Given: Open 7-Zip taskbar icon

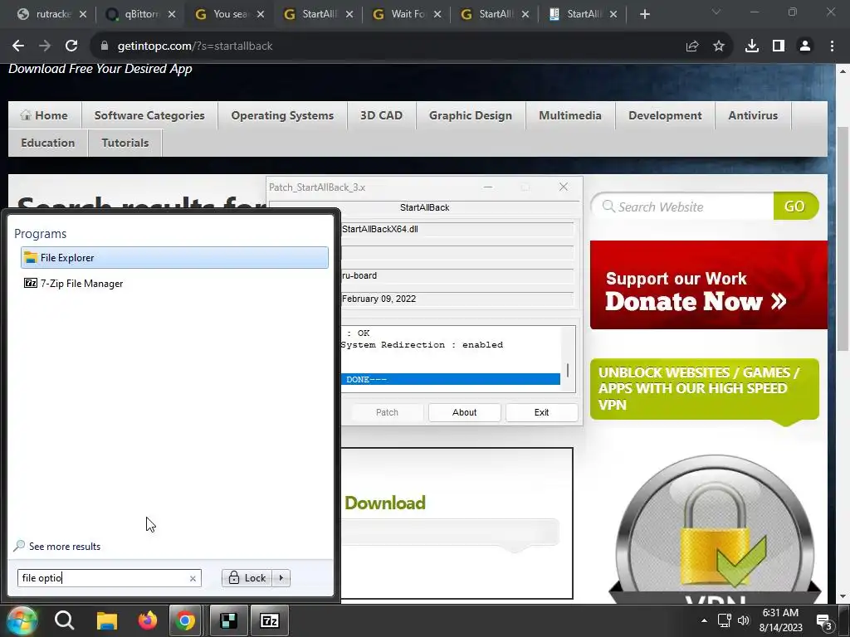Looking at the screenshot, I should (270, 620).
